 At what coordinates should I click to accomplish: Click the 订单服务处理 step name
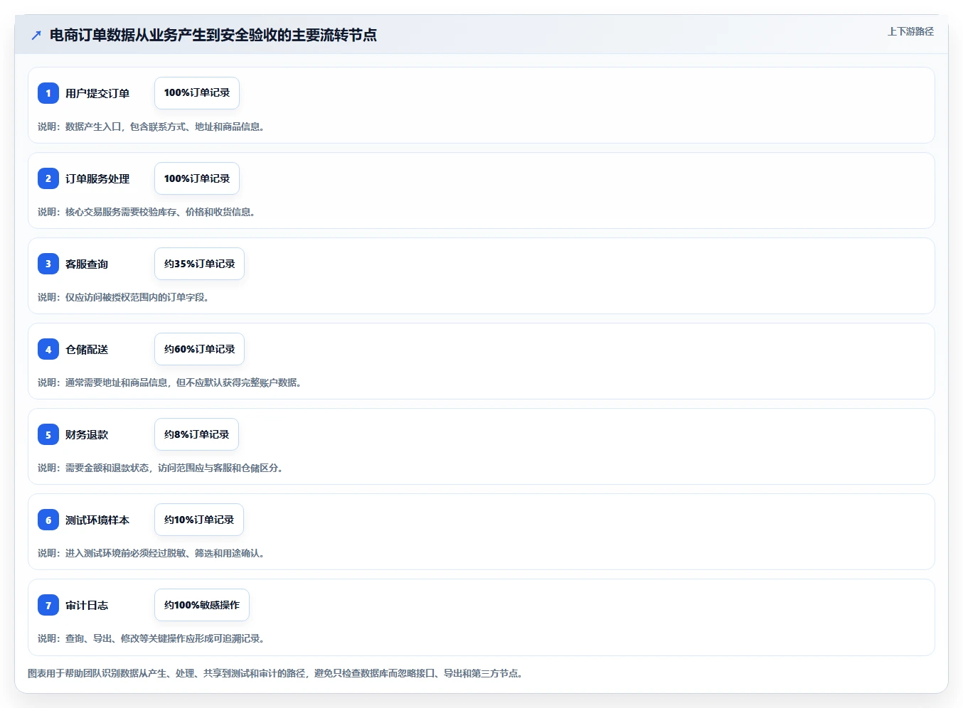point(97,178)
